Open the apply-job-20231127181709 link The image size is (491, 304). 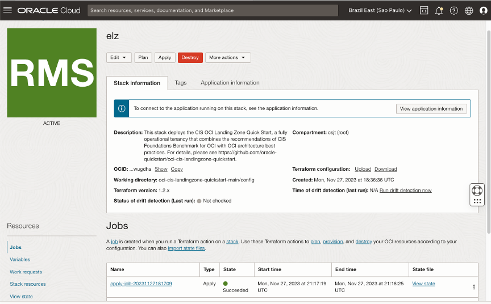pyautogui.click(x=141, y=284)
